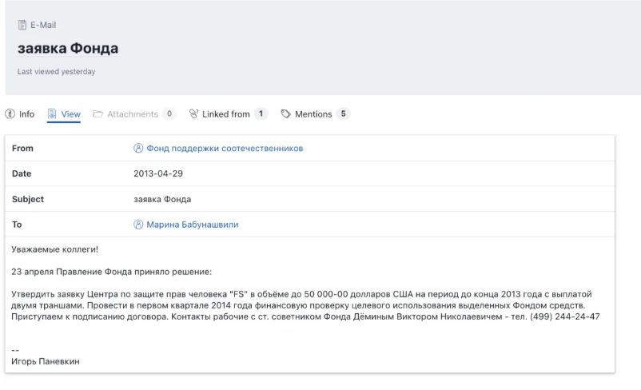
Task: Click the date value 2013-04-29
Action: [x=158, y=173]
